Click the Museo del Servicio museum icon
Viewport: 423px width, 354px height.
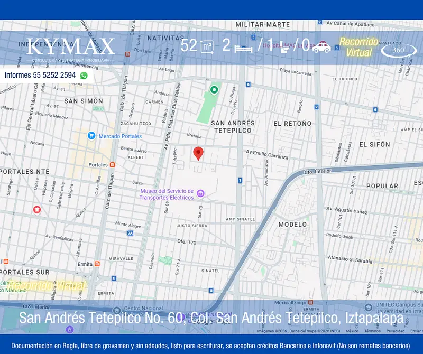pos(200,193)
